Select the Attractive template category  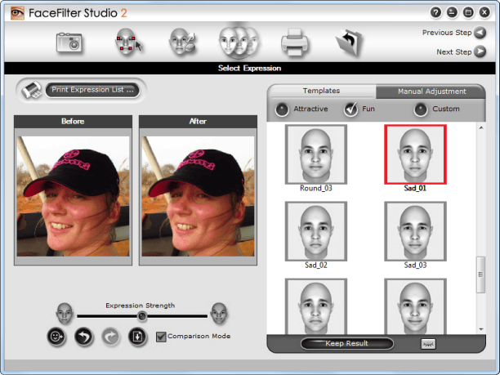pyautogui.click(x=282, y=109)
